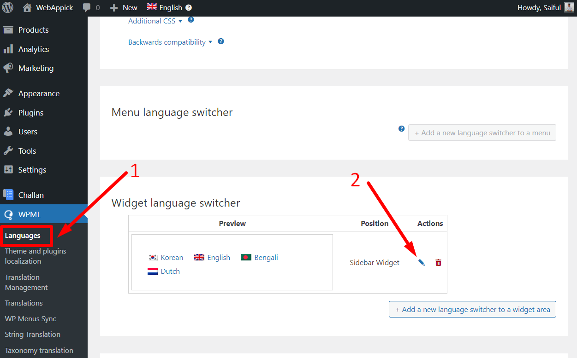Click the Analytics bar chart icon
The height and width of the screenshot is (358, 577).
pyautogui.click(x=8, y=49)
